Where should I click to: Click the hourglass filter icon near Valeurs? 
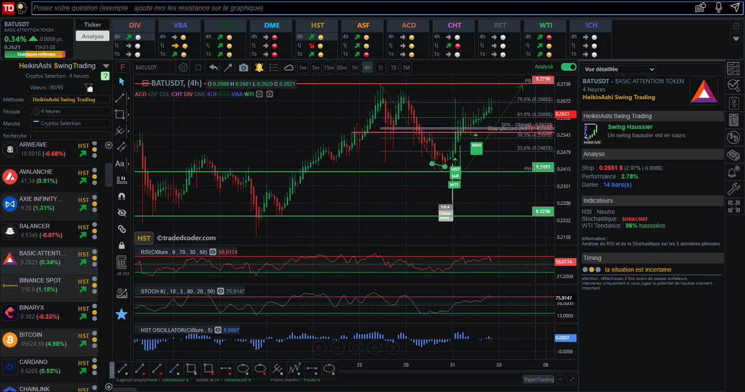[x=89, y=88]
